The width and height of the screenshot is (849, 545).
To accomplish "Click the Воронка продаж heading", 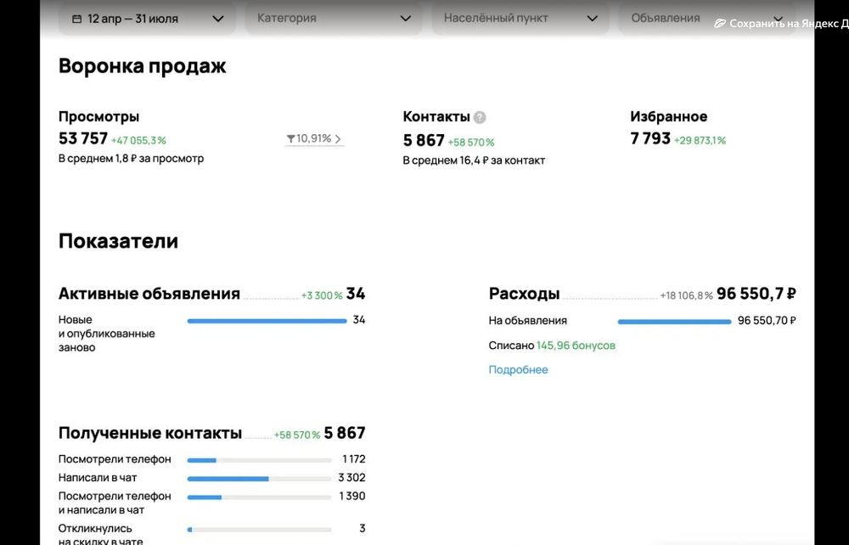I will coord(142,66).
